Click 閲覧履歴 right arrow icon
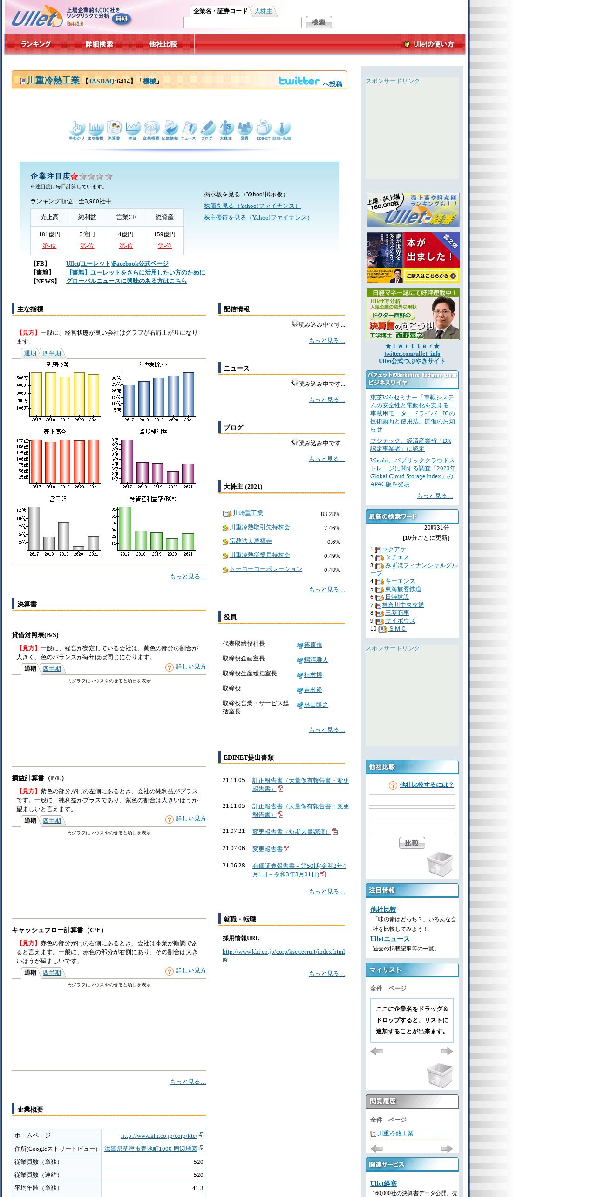The width and height of the screenshot is (598, 1197). point(447,1149)
